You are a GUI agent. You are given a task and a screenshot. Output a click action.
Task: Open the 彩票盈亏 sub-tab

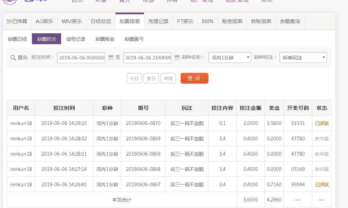point(134,39)
